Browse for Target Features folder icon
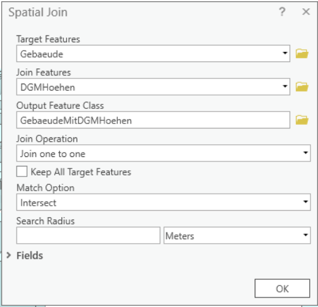The height and width of the screenshot is (307, 318). [302, 53]
